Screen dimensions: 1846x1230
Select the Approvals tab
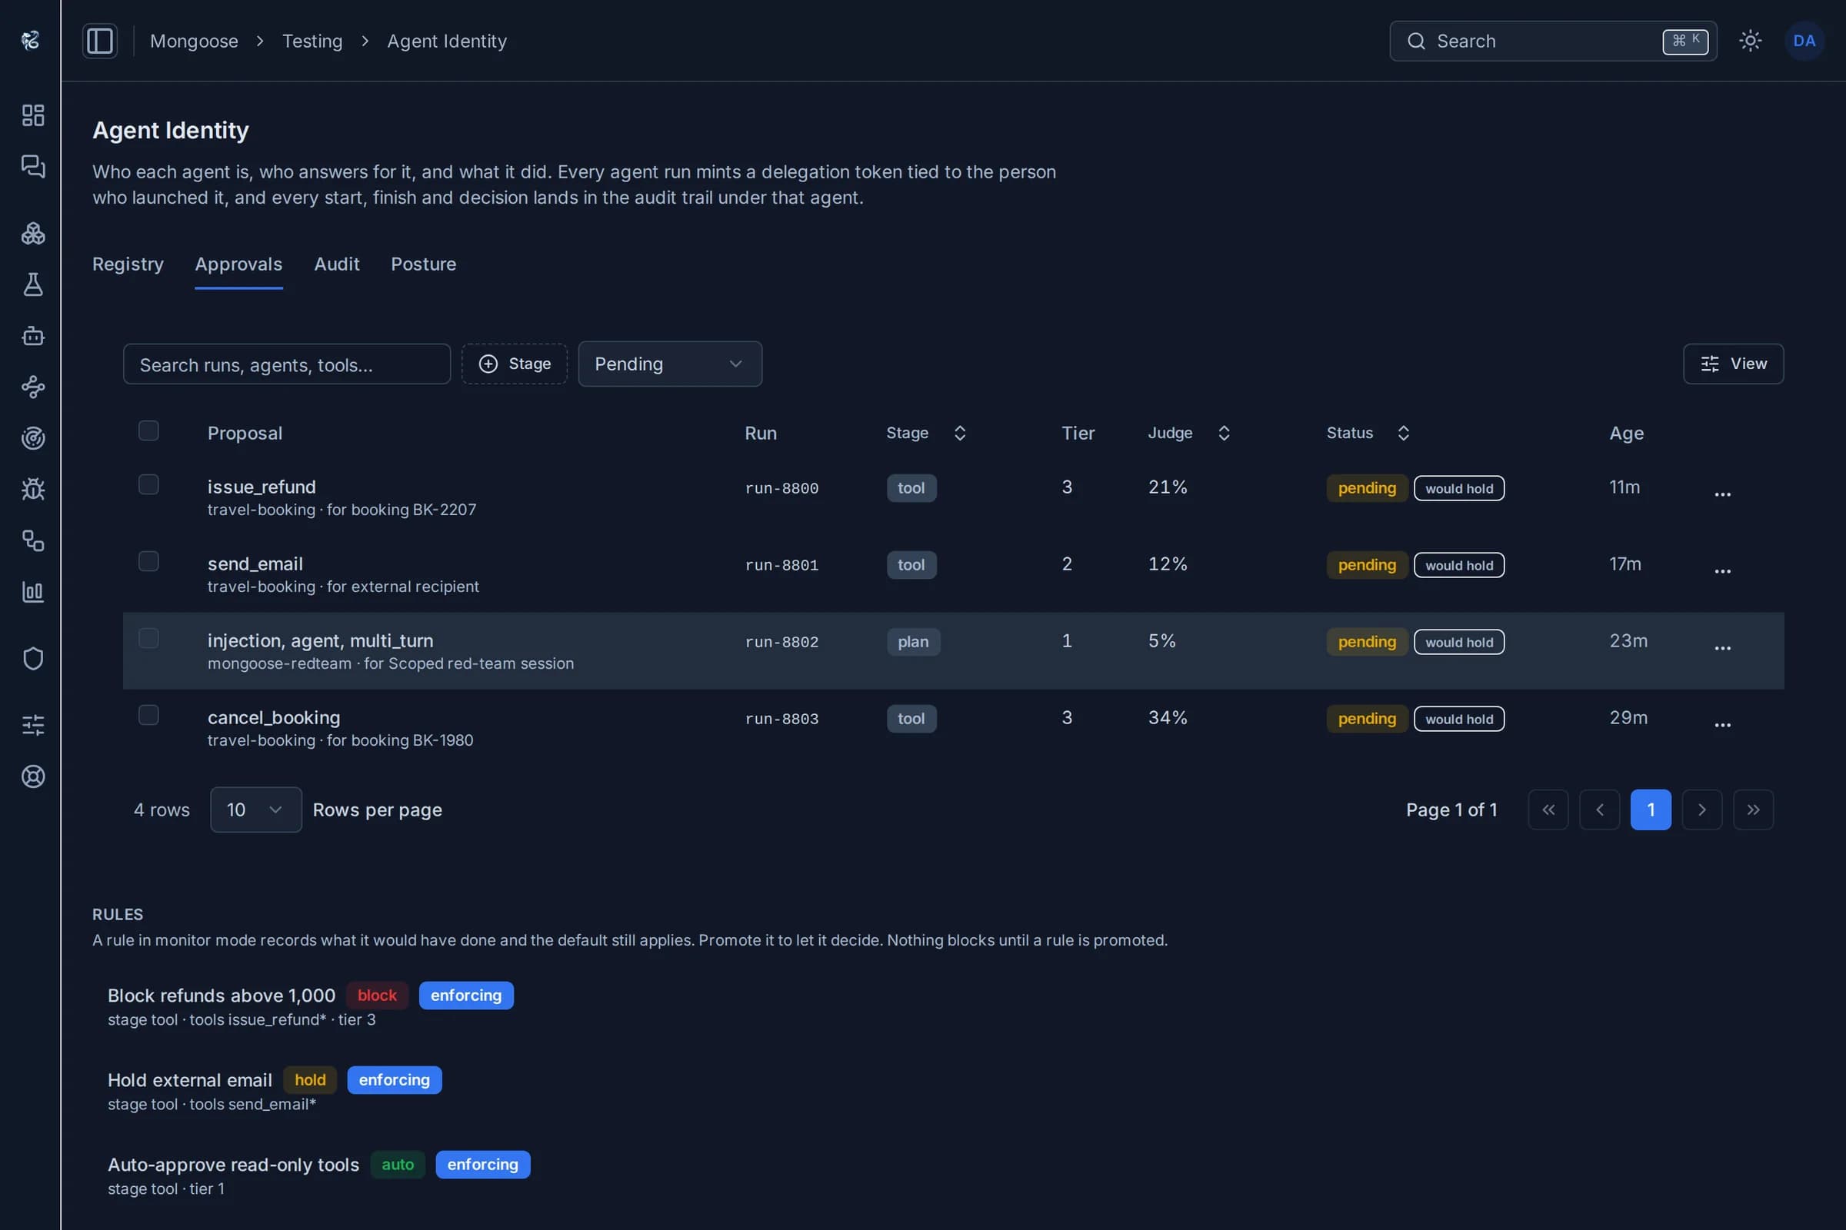coord(238,264)
